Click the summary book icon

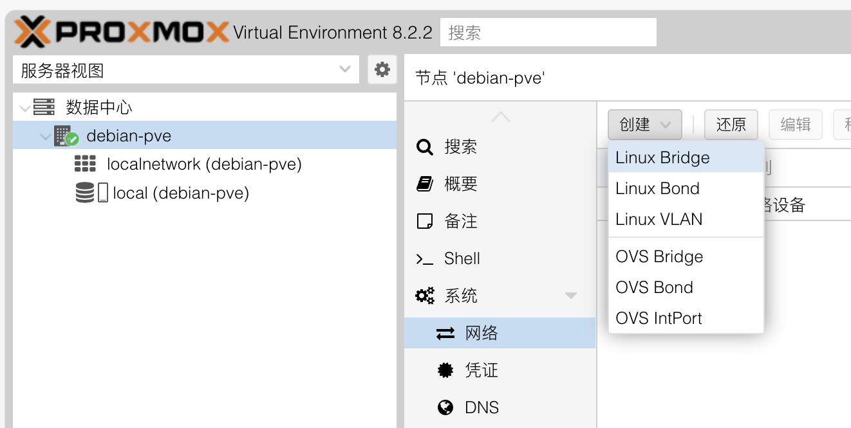pyautogui.click(x=425, y=184)
